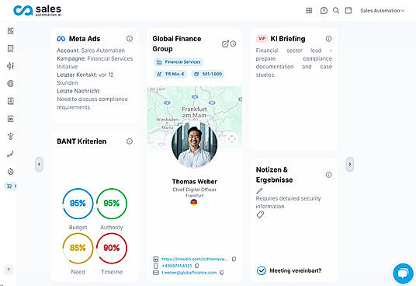Open the apps grid icon in header

click(309, 10)
